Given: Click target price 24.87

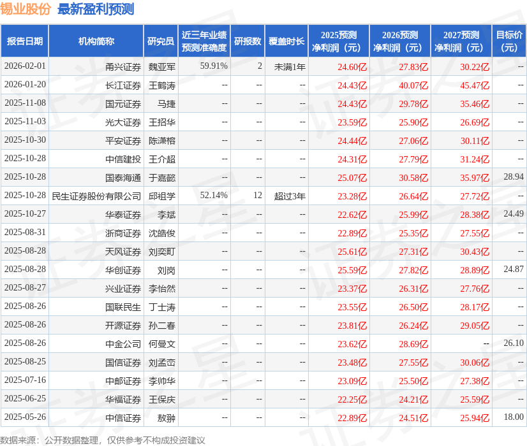Looking at the screenshot, I should click(x=514, y=269).
